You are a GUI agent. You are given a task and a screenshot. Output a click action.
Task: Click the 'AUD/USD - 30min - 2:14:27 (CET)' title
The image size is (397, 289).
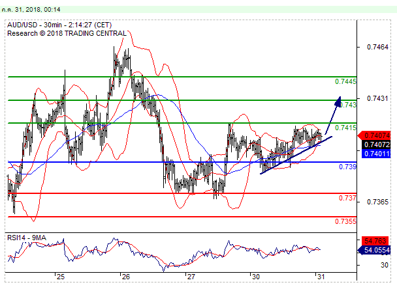click(59, 25)
